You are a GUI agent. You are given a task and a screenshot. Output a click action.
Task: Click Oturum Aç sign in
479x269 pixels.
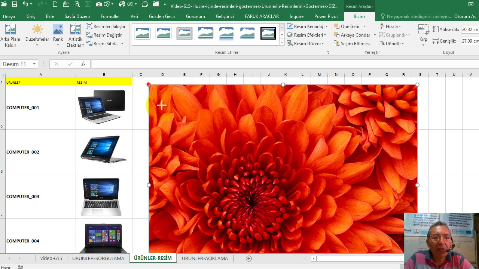coord(465,16)
